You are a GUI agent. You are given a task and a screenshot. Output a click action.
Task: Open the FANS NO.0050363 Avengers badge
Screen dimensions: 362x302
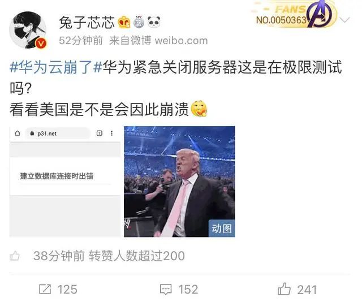294,14
